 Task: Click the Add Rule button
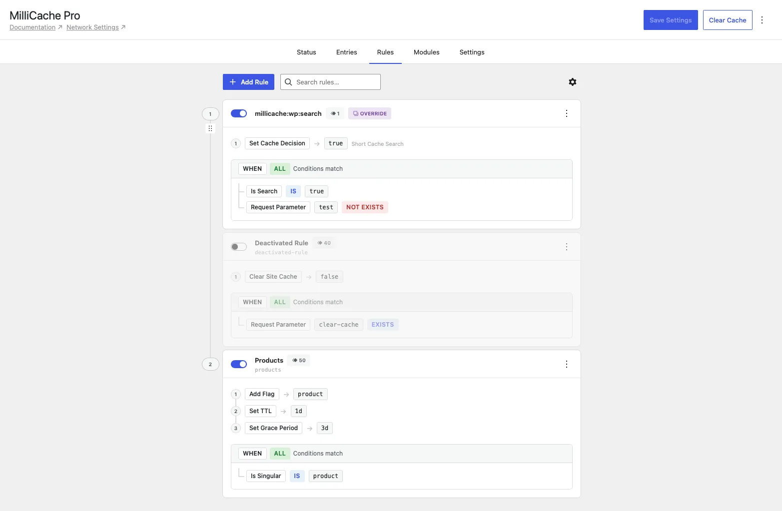point(248,82)
